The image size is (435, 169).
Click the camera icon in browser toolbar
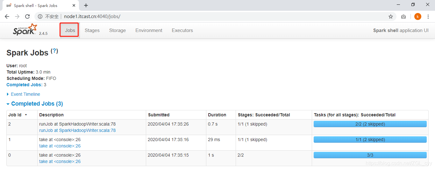[403, 16]
